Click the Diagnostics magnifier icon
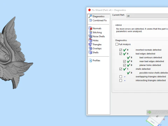 click(x=90, y=16)
